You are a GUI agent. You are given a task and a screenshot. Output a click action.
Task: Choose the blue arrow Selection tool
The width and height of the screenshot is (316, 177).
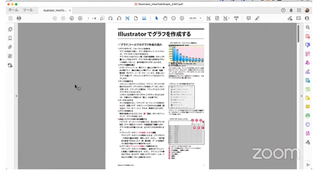157,18
